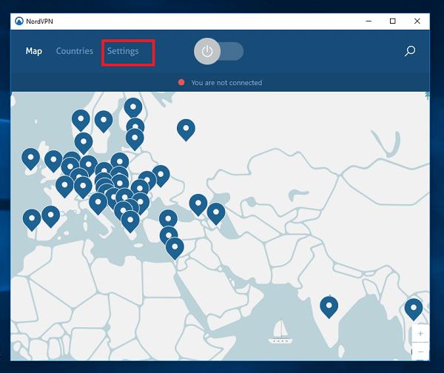Select the pin east of India by zoom buttons
Screen dimensions: 444x373
pyautogui.click(x=414, y=309)
